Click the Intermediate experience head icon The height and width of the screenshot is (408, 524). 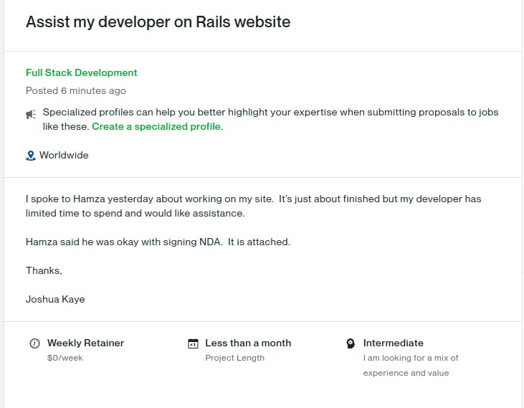(351, 343)
